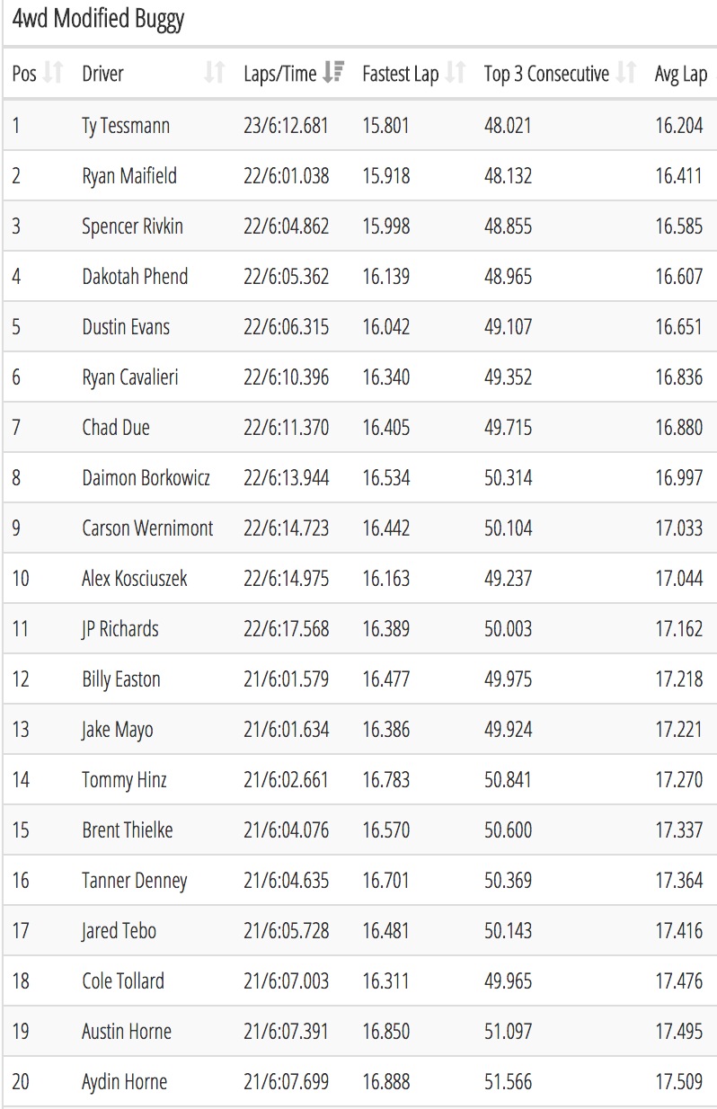Click Jared Tebo's name
The height and width of the screenshot is (1109, 717).
119,931
